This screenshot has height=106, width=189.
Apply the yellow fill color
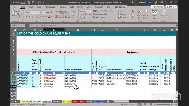[44, 17]
